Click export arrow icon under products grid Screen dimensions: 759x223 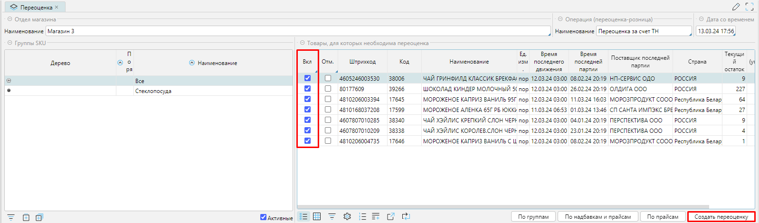coord(390,216)
